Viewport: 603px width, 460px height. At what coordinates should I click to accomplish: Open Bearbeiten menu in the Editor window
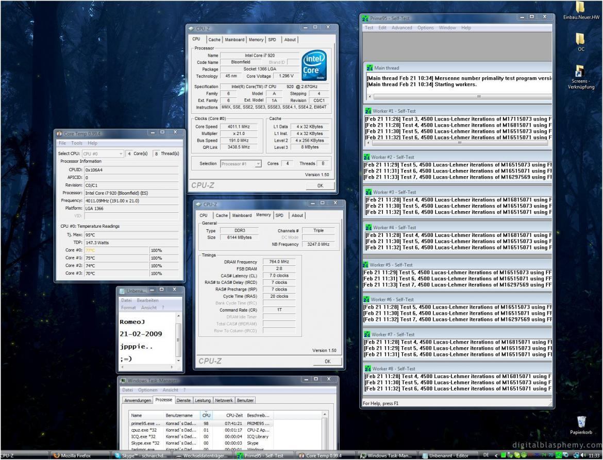tap(147, 300)
